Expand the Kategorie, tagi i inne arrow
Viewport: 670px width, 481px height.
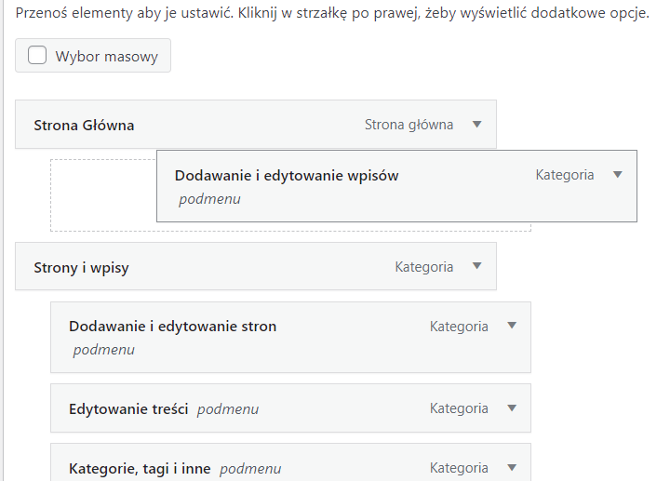click(x=511, y=467)
